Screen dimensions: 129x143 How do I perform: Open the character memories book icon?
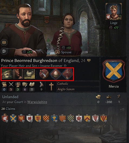click(4, 42)
